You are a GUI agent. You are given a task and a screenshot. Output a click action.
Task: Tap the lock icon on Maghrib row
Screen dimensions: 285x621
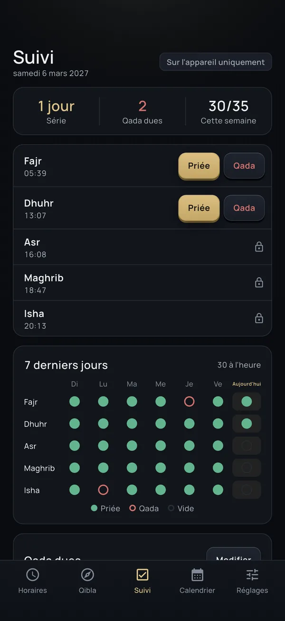coord(259,282)
